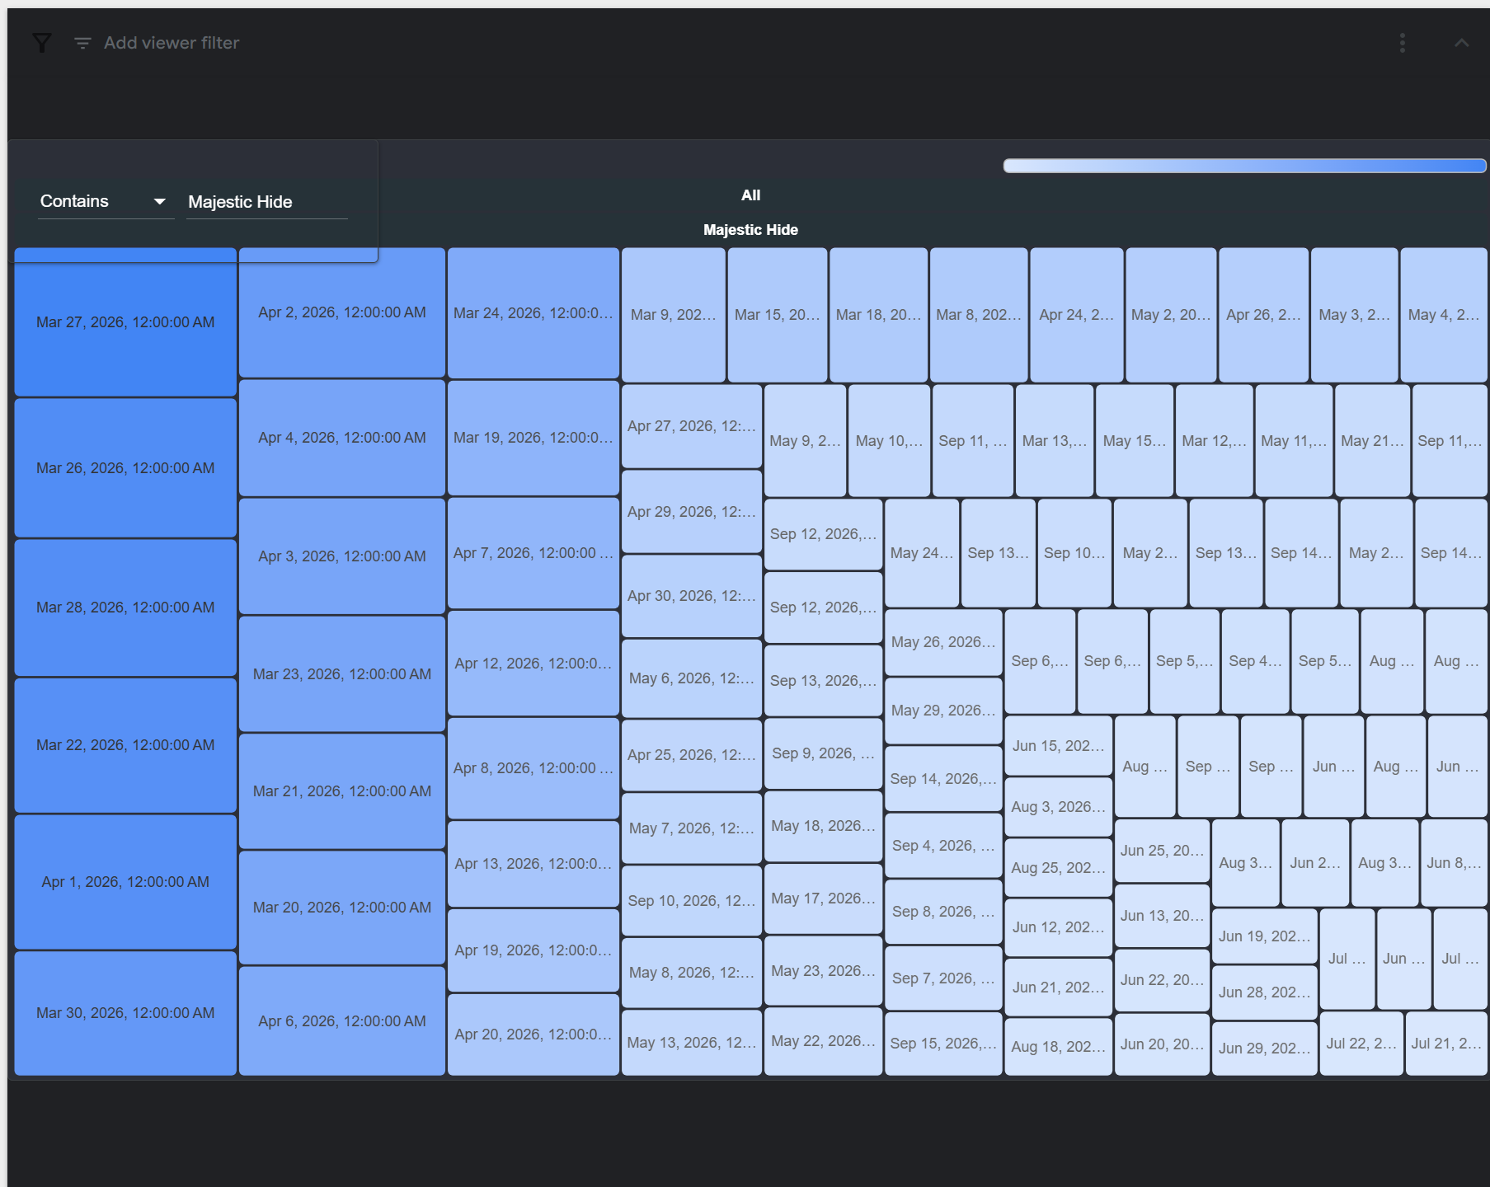Click the Majestic Hide filter value field
The image size is (1490, 1187).
[267, 202]
